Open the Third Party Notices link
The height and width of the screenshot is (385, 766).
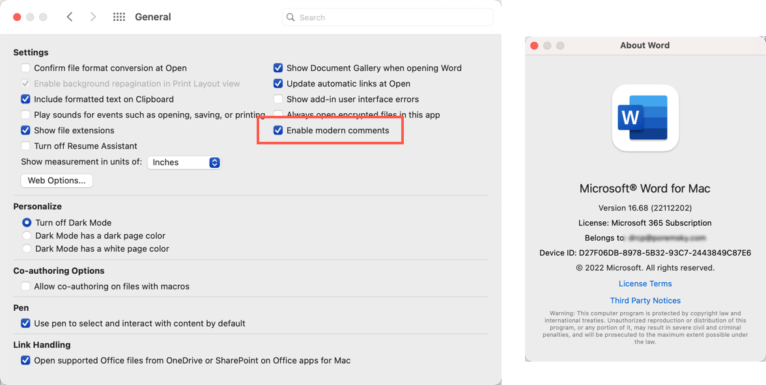pos(645,300)
